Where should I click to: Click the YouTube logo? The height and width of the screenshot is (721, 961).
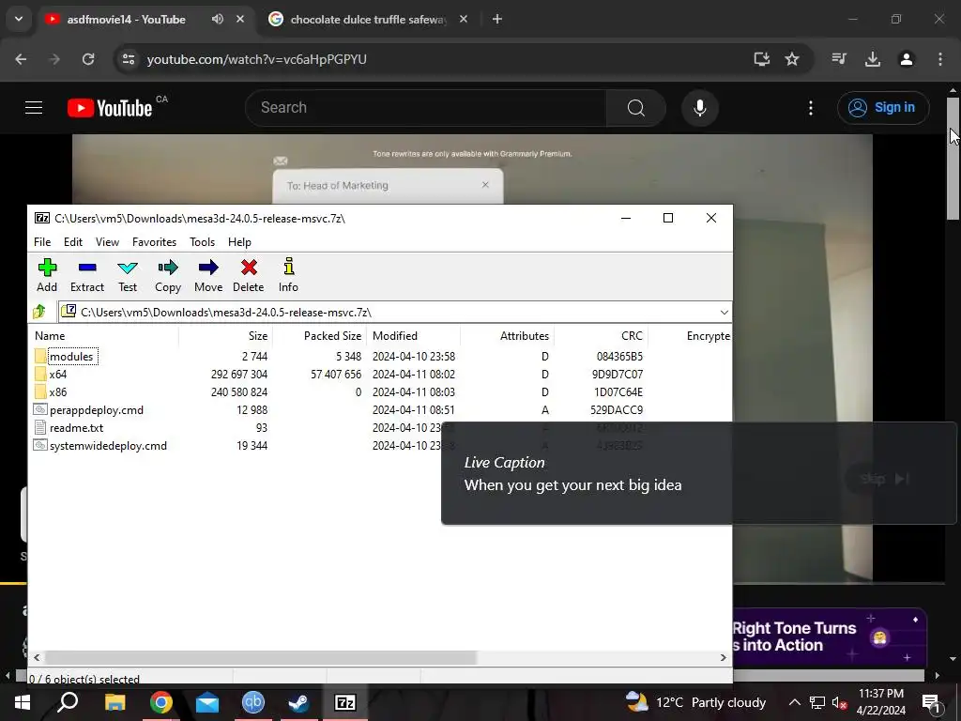click(111, 108)
